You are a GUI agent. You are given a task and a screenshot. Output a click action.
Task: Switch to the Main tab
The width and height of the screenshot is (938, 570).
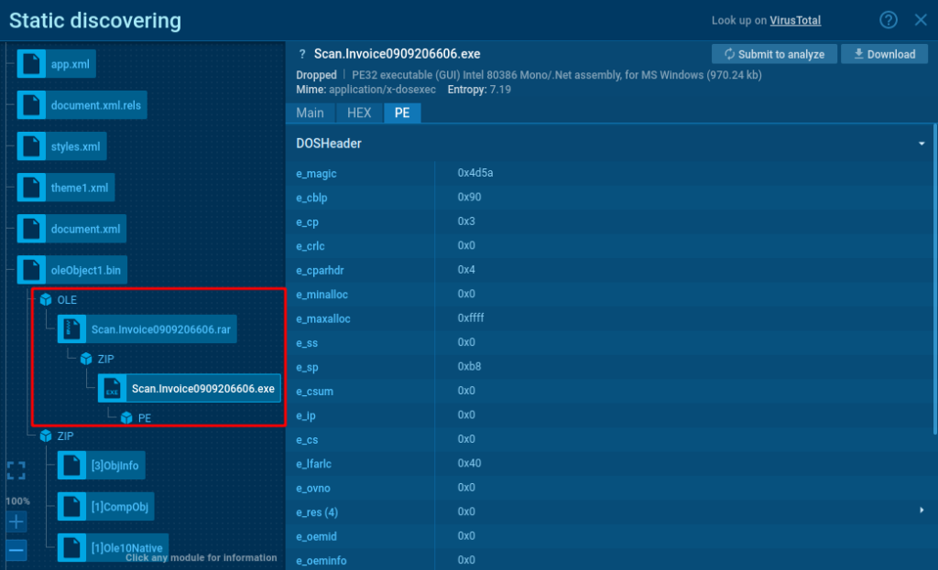tap(310, 113)
